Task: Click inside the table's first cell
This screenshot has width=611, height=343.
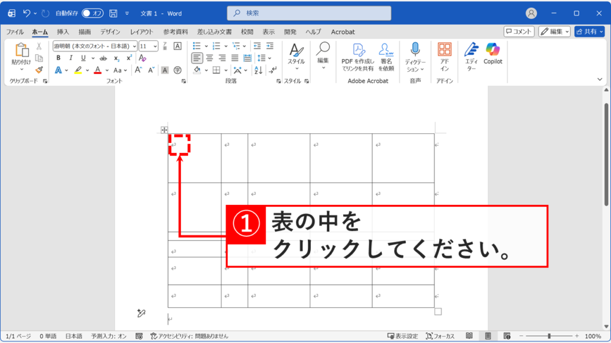Action: (179, 145)
